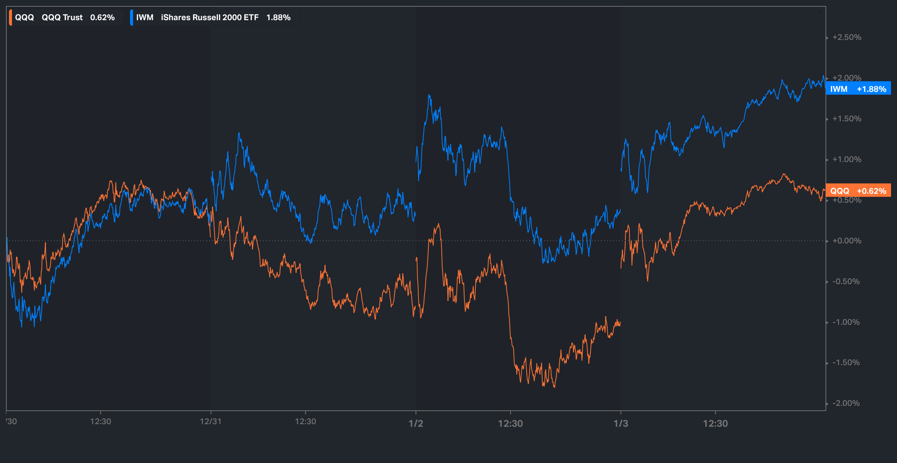This screenshot has height=463, width=897.
Task: Click the +1.50% y-axis label
Action: pyautogui.click(x=847, y=119)
